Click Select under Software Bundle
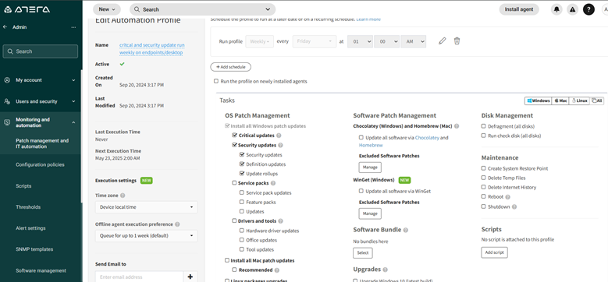 [x=363, y=252]
